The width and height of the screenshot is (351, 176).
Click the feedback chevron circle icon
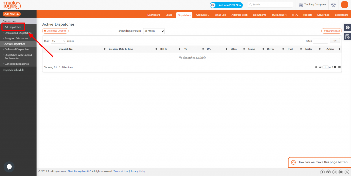[x=293, y=162]
